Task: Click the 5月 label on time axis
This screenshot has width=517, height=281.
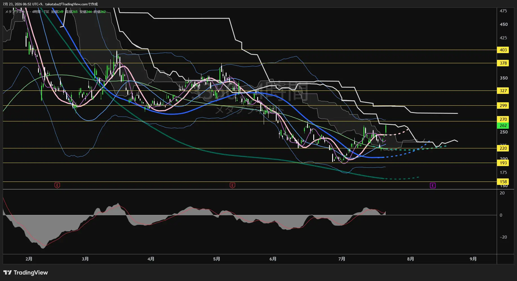Action: coord(216,259)
